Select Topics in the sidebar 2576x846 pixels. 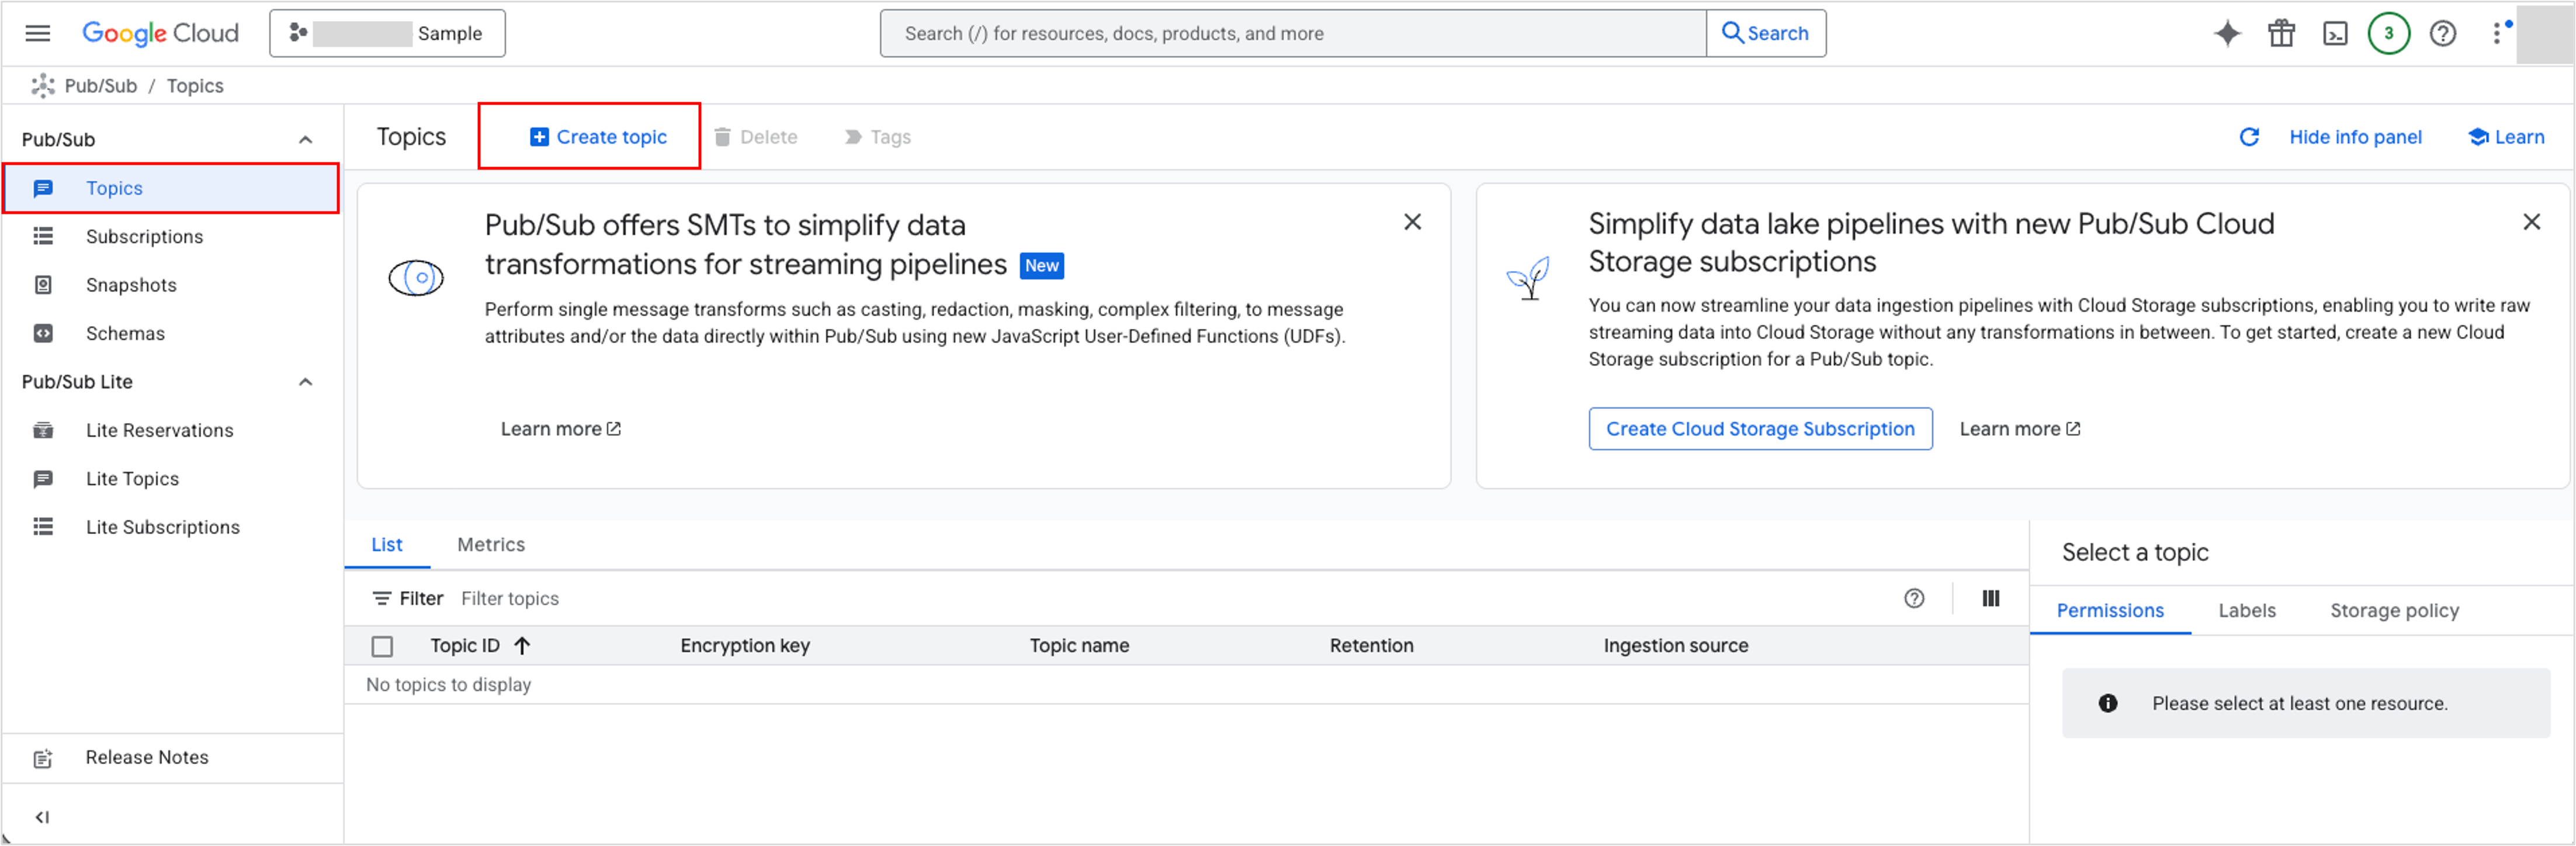pyautogui.click(x=171, y=188)
